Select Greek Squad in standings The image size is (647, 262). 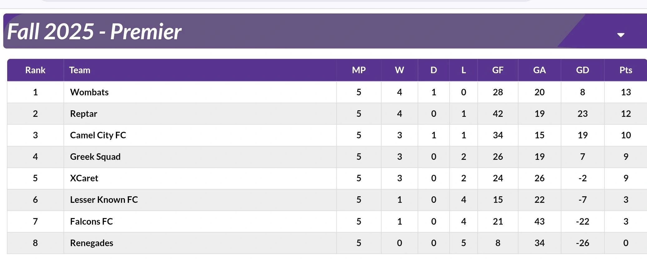[x=95, y=157]
